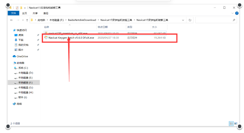
Task: Open 本地磁盘 (H:) drive
Action: [26, 92]
